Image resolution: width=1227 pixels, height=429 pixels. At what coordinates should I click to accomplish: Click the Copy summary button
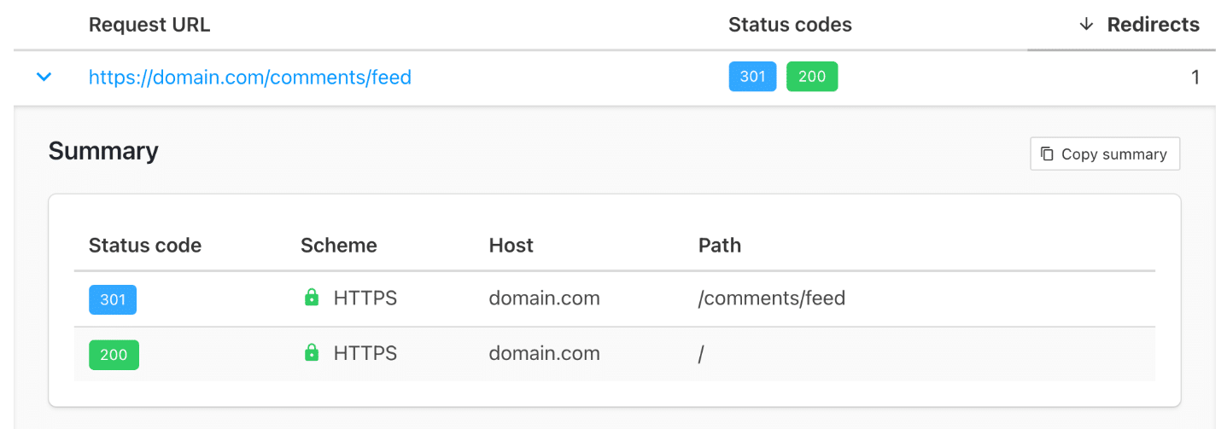click(1105, 154)
